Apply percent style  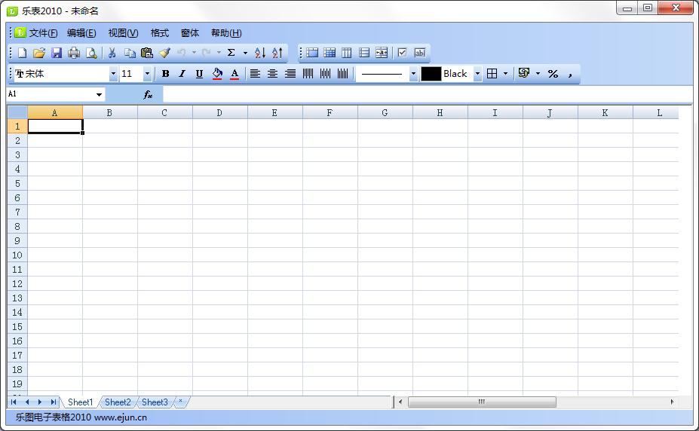click(553, 74)
